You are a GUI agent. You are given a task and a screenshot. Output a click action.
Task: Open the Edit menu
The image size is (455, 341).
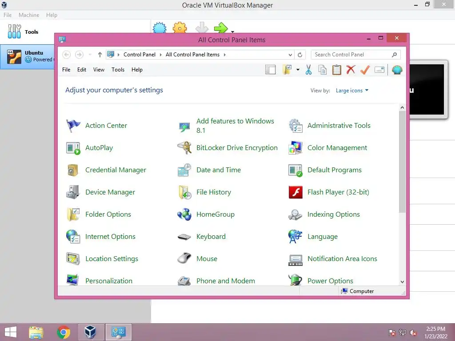click(82, 70)
